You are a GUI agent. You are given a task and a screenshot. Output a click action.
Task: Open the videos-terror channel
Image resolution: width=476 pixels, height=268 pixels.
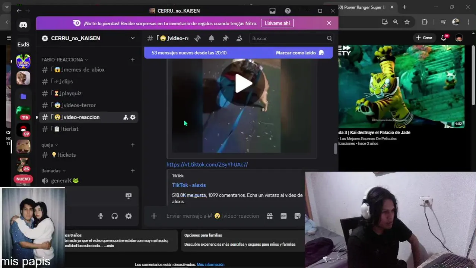pyautogui.click(x=88, y=105)
